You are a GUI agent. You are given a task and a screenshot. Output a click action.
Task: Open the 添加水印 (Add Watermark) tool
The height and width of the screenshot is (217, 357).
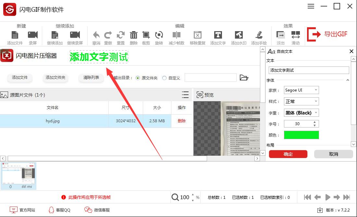(238, 36)
